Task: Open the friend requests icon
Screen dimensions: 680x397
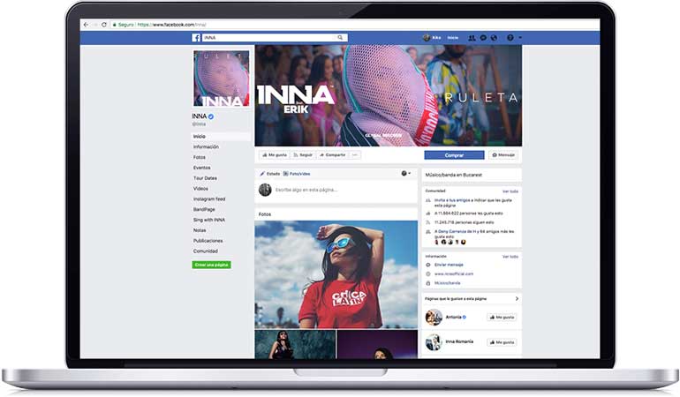Action: [x=472, y=38]
